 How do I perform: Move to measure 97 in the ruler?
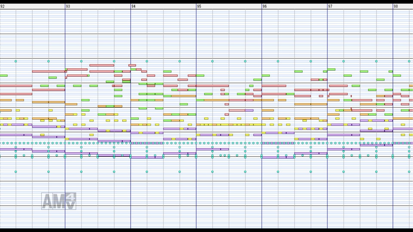click(330, 6)
